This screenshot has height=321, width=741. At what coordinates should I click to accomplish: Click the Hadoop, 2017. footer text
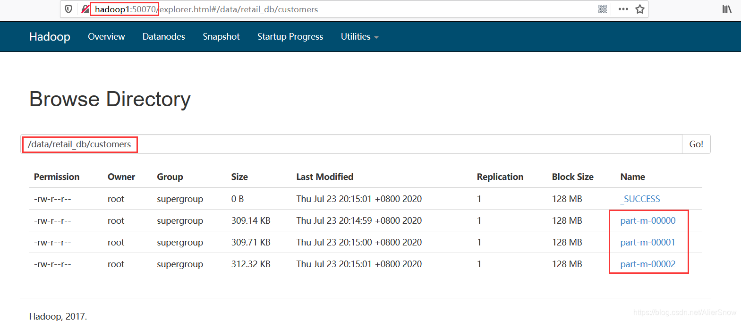[x=58, y=316]
